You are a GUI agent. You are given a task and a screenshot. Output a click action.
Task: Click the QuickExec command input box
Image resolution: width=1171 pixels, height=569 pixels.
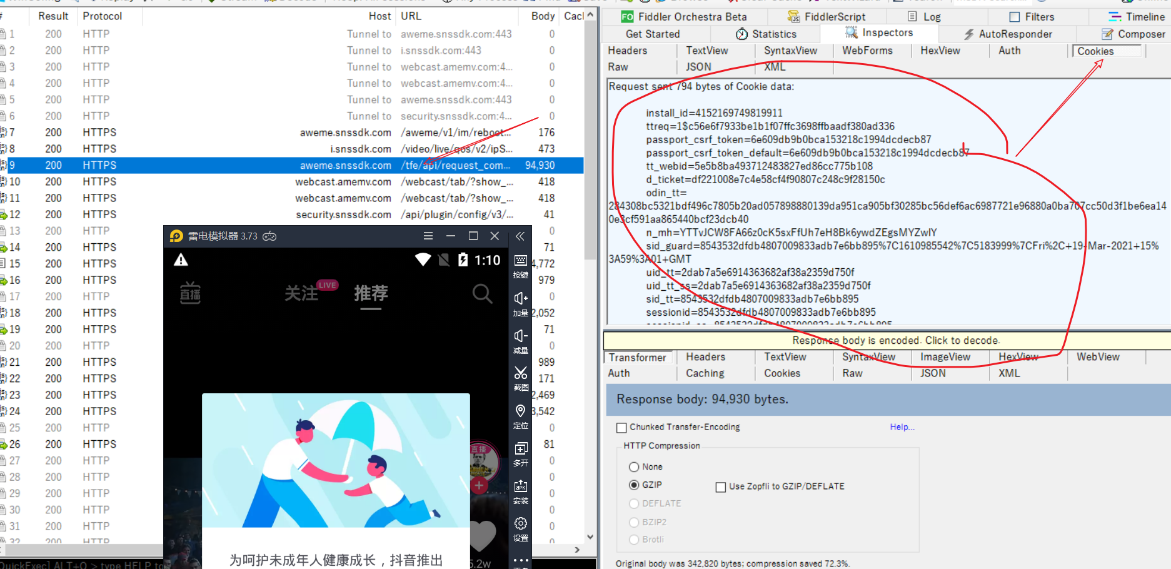point(81,565)
